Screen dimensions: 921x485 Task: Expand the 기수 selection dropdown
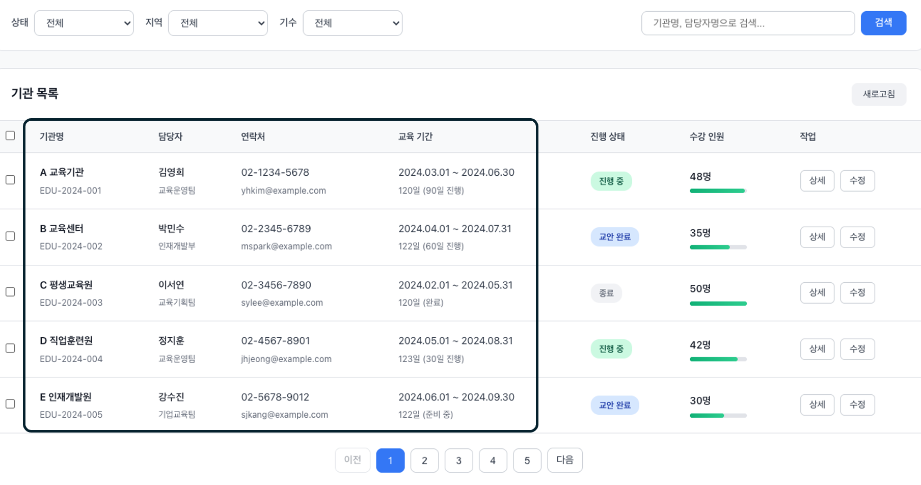353,23
